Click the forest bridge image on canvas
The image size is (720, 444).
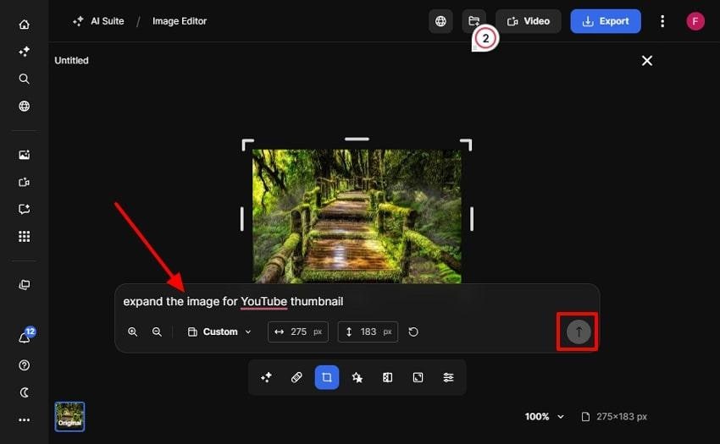(357, 216)
